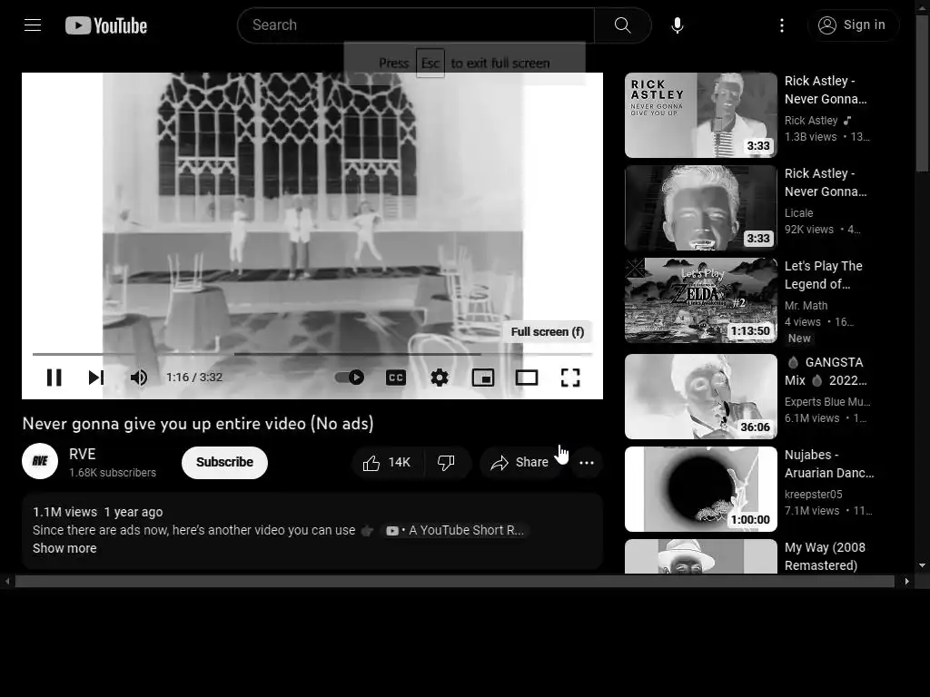Share this video
The width and height of the screenshot is (930, 697).
click(519, 463)
